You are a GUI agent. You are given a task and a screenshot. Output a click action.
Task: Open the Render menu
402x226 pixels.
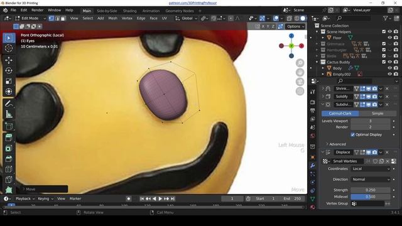point(38,10)
